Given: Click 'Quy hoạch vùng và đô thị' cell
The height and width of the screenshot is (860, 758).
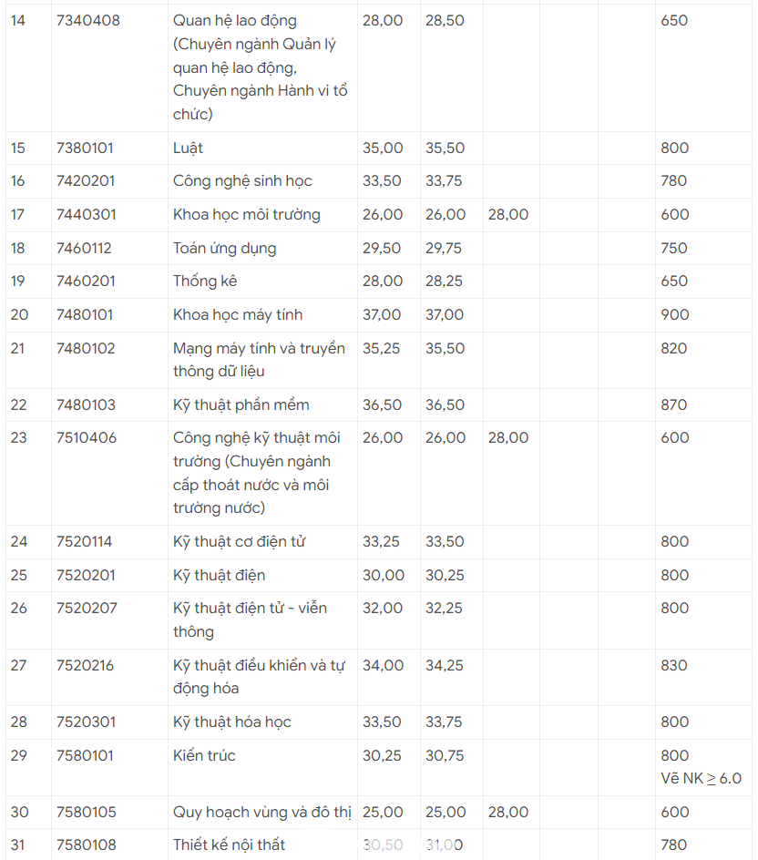Looking at the screenshot, I should (261, 812).
